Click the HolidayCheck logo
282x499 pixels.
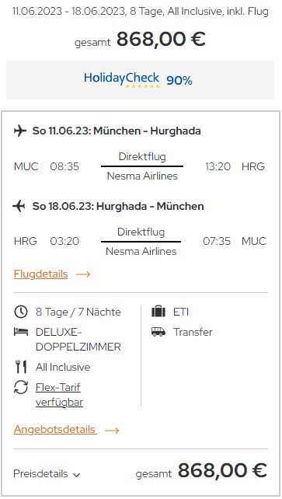121,79
